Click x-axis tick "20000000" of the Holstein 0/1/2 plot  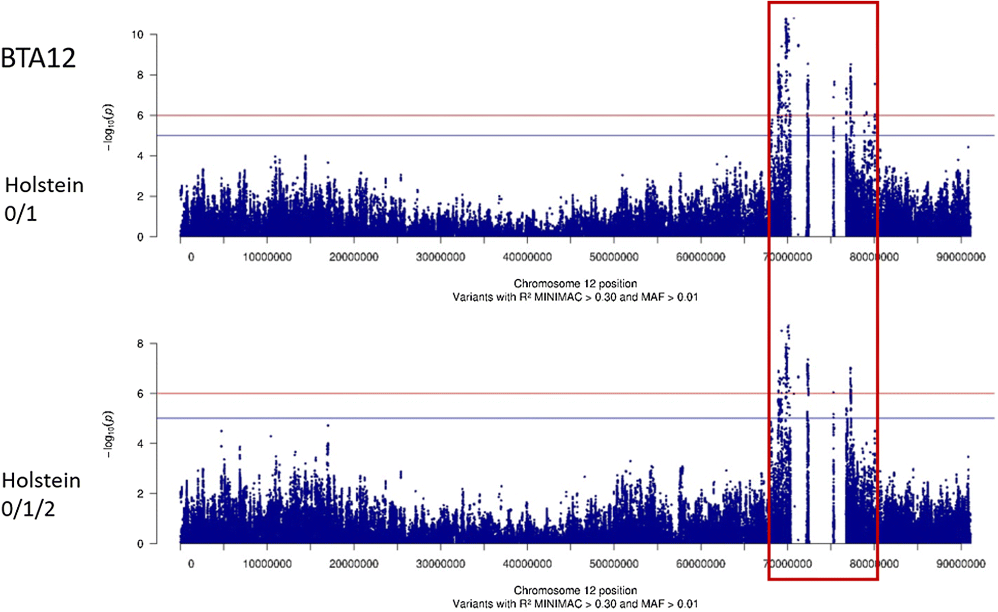pyautogui.click(x=354, y=564)
